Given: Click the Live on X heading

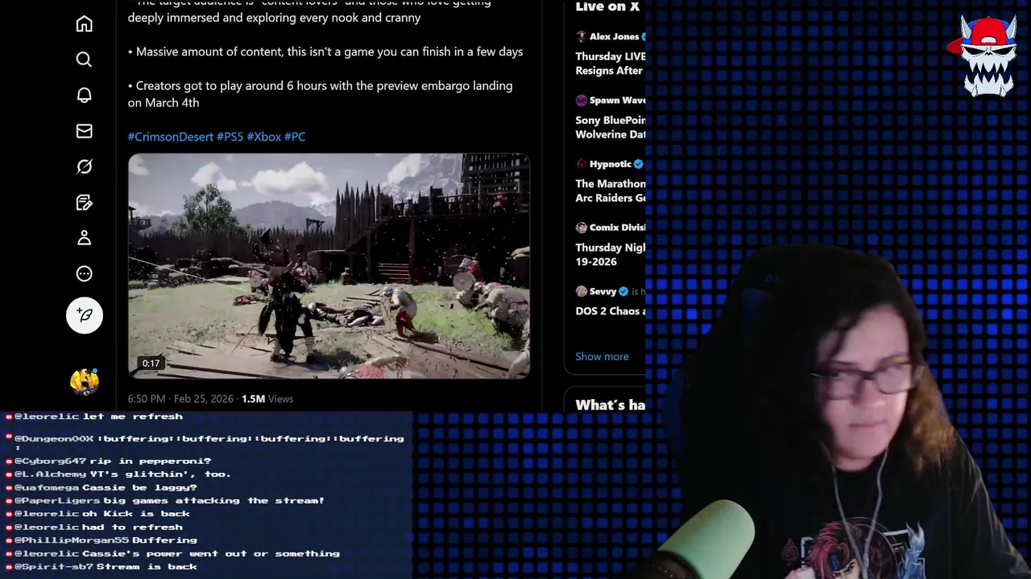Looking at the screenshot, I should (x=607, y=6).
